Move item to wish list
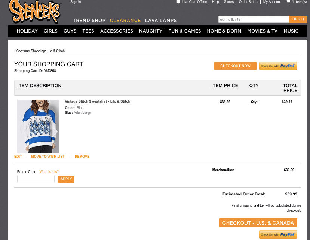The height and width of the screenshot is (240, 310). 48,157
